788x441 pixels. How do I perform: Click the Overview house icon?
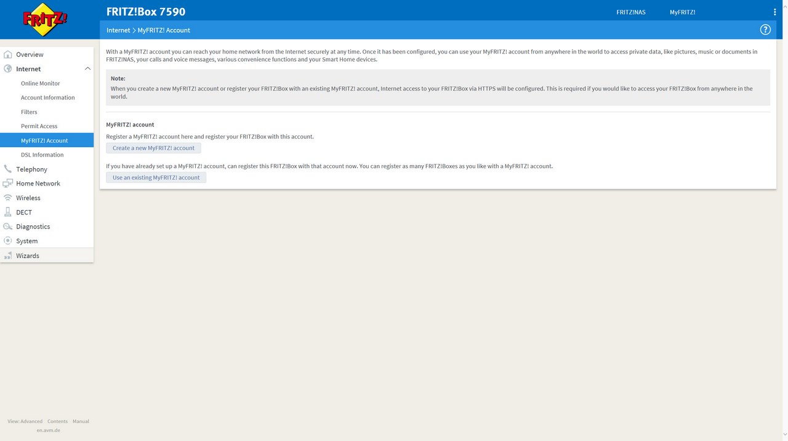[x=8, y=54]
